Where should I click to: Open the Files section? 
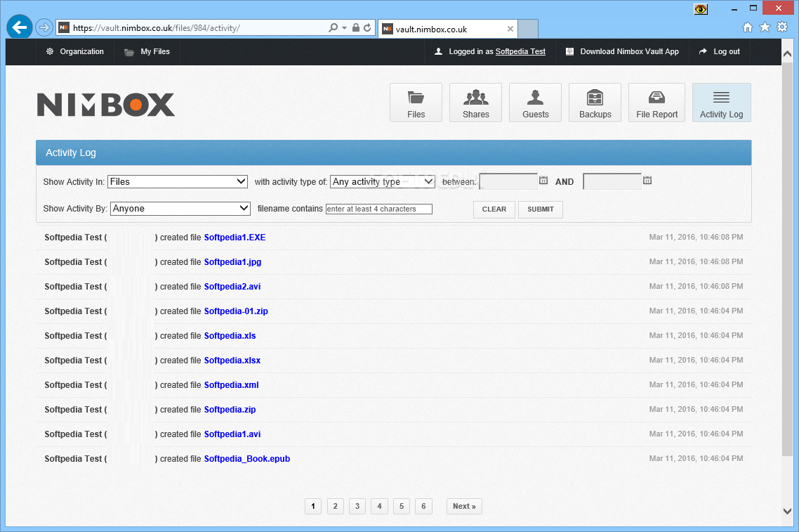click(416, 103)
